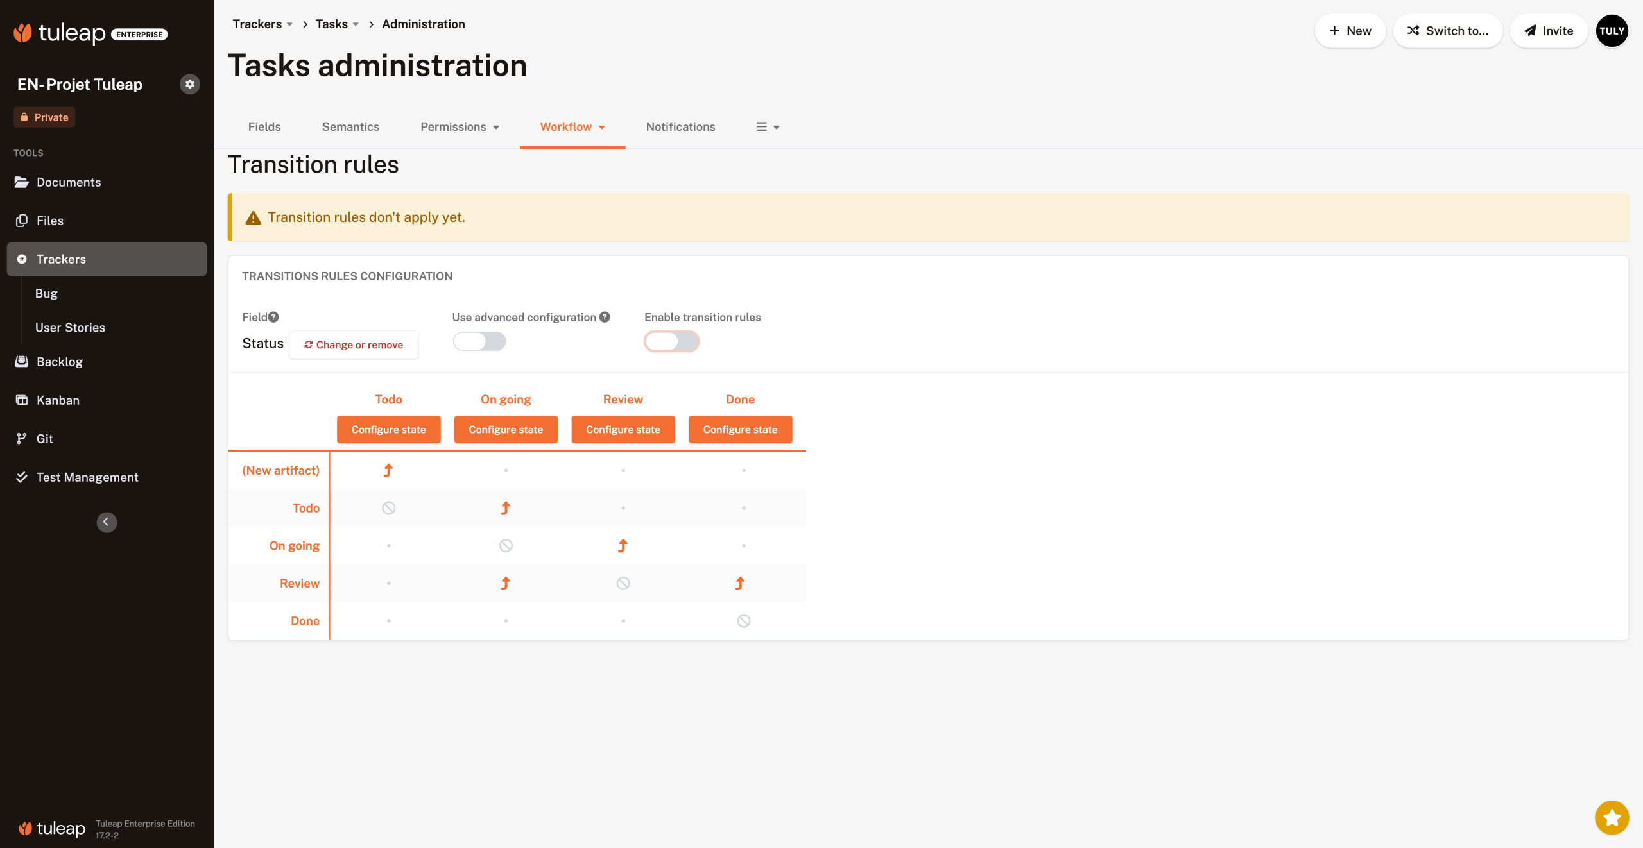Screen dimensions: 1643x848
Task: Click Configure state under Review column
Action: pyautogui.click(x=623, y=429)
